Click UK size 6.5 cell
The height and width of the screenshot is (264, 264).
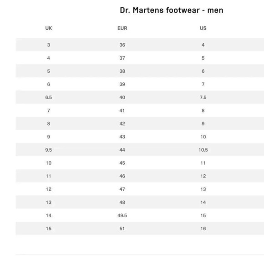coord(49,97)
